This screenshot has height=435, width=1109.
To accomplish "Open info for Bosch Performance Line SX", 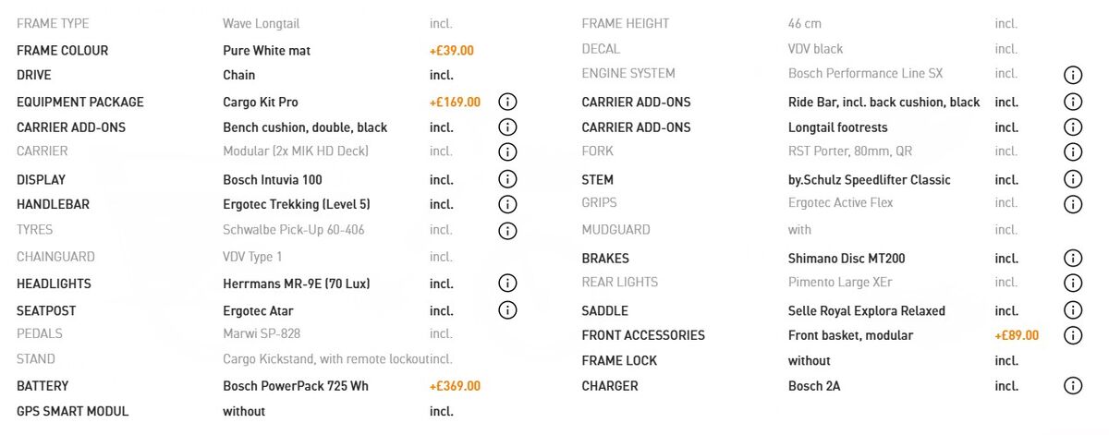I will [x=1072, y=75].
